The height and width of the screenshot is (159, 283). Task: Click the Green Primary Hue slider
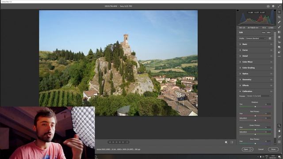[x=255, y=129]
